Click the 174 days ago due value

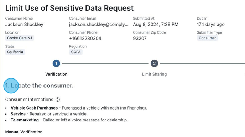(x=210, y=24)
